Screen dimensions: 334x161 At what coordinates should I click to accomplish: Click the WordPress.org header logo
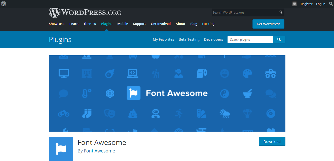(x=85, y=12)
